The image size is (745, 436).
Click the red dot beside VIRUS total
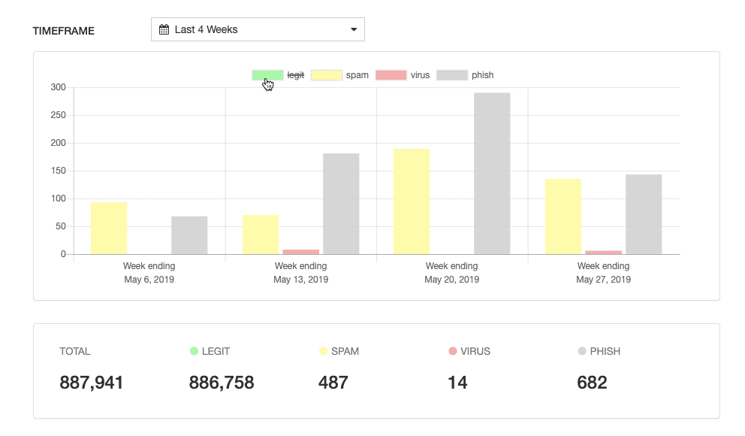click(x=452, y=351)
